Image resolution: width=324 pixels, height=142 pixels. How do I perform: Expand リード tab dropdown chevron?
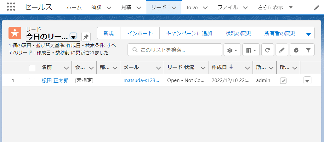tap(174, 8)
